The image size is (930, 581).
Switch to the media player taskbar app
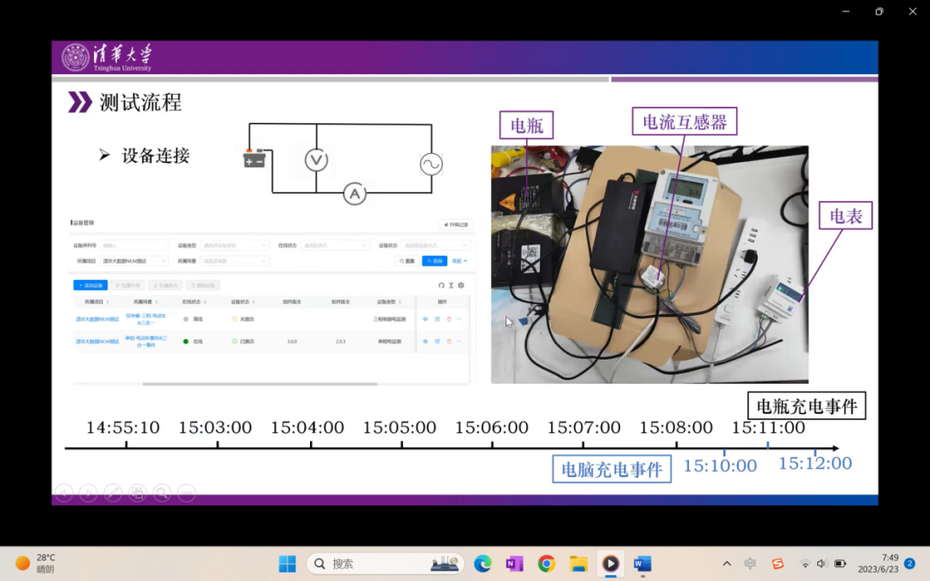point(611,563)
